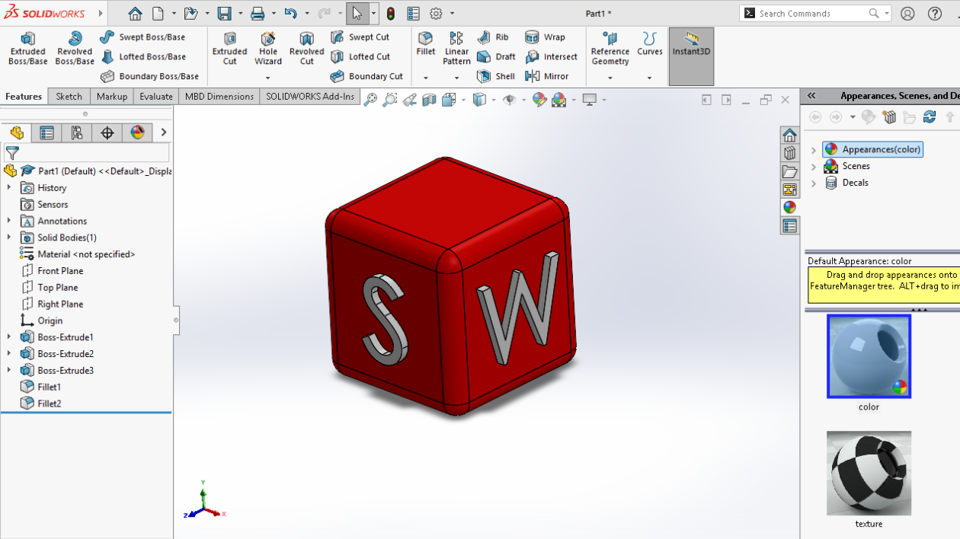Switch to the PropertyManager tab icon
The image size is (960, 539).
(46, 133)
